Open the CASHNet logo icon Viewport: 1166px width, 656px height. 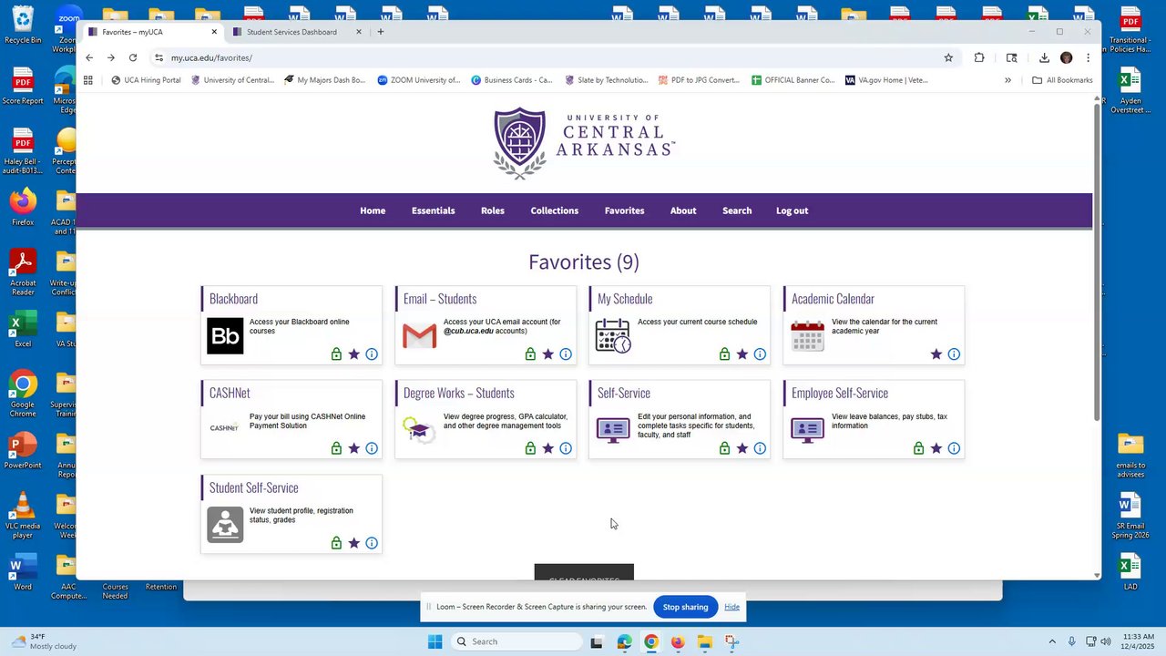tap(224, 427)
